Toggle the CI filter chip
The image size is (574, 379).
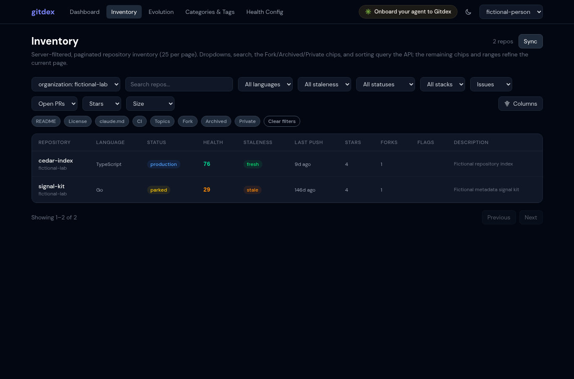pos(140,121)
